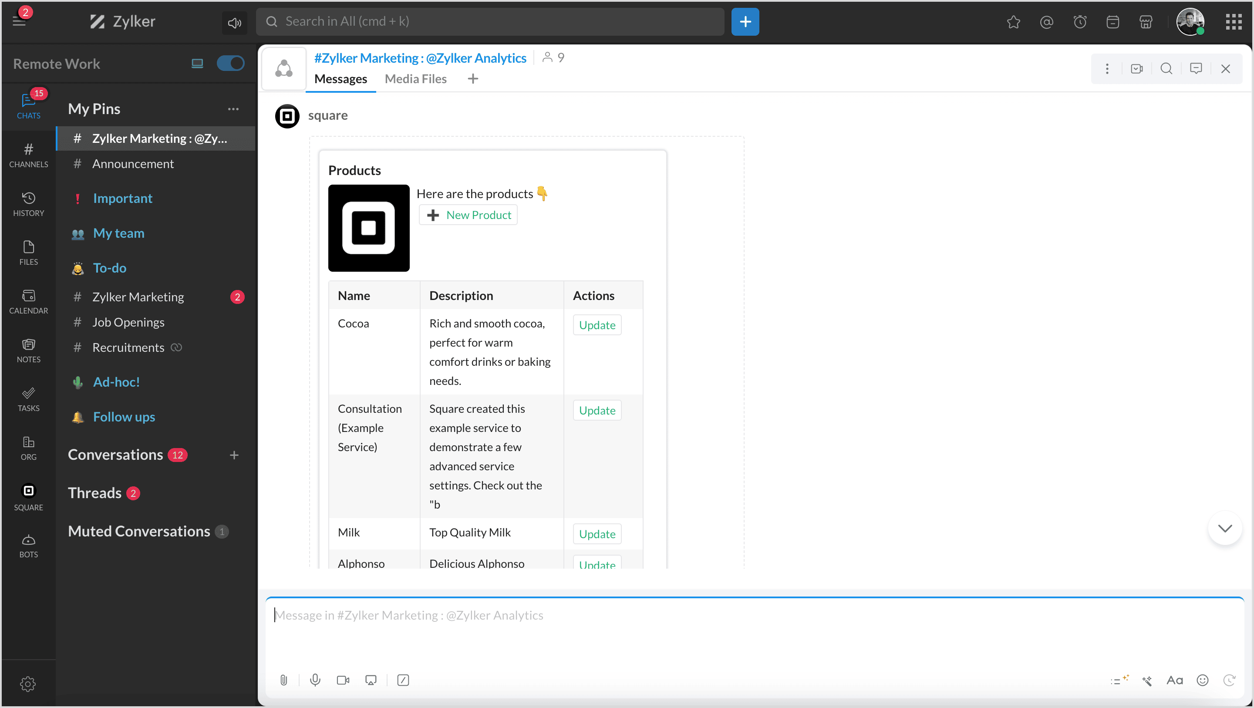Image resolution: width=1254 pixels, height=708 pixels.
Task: Jump down with scroll-to-bottom chevron
Action: 1225,528
